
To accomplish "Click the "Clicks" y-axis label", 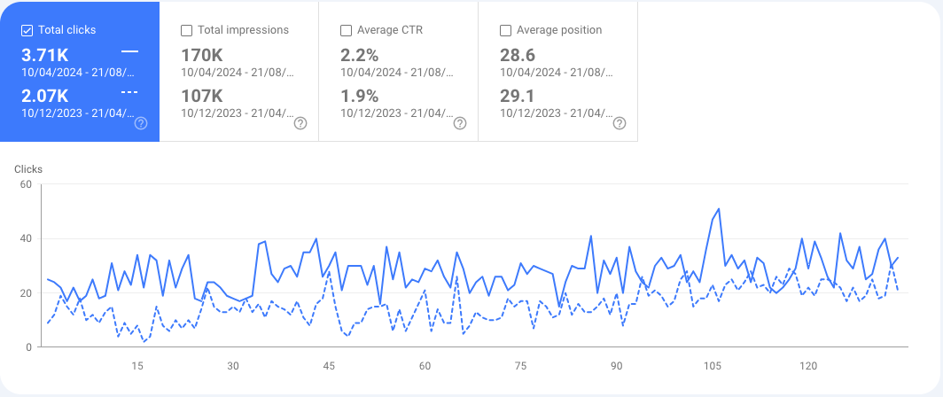I will pyautogui.click(x=28, y=169).
